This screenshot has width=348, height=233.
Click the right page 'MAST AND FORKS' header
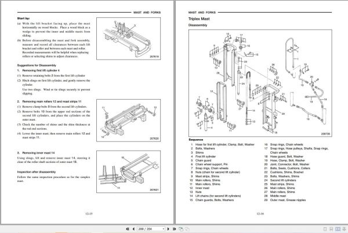[x=202, y=13]
